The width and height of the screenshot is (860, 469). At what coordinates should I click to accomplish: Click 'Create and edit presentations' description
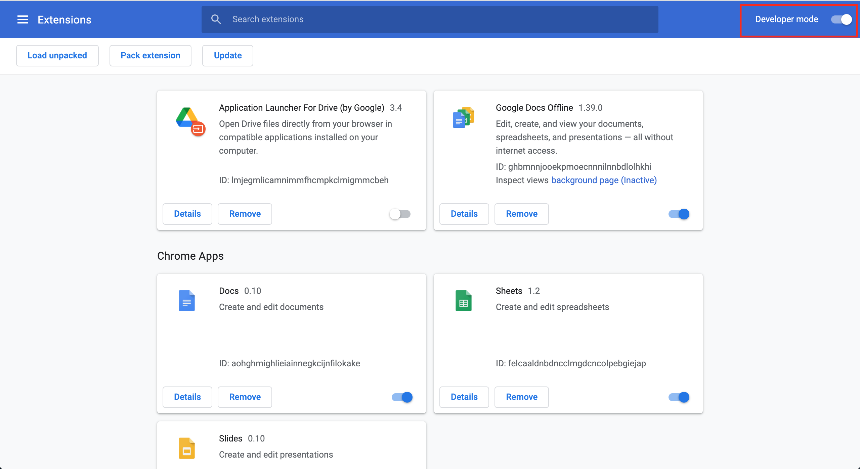276,455
